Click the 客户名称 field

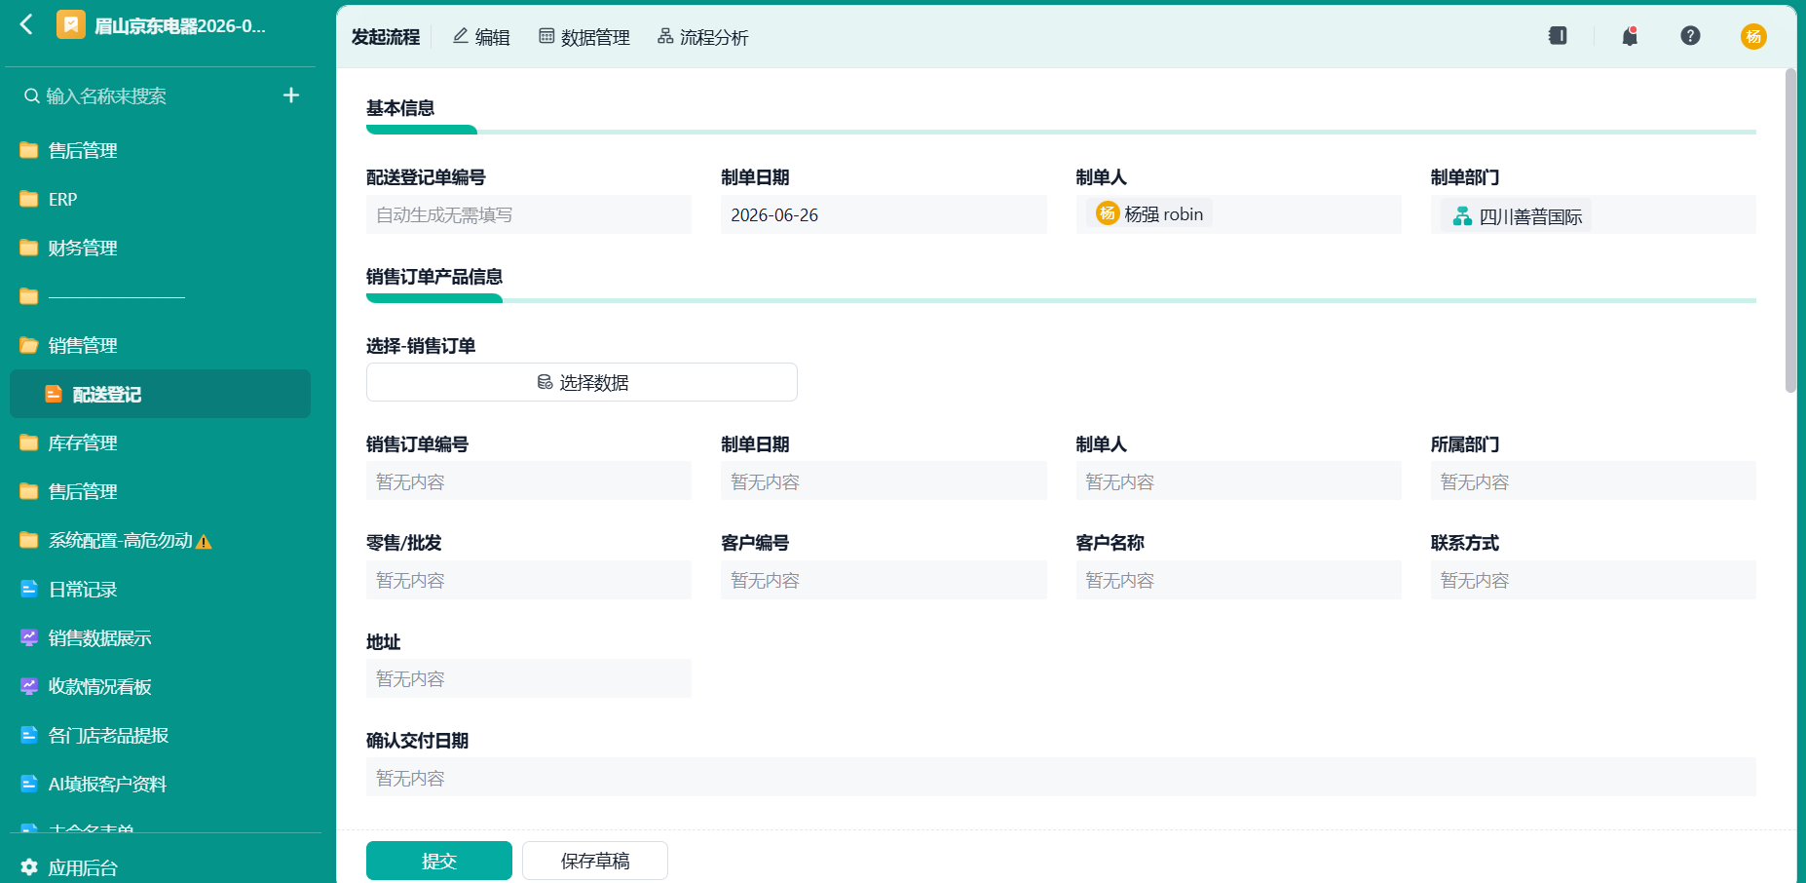point(1238,580)
